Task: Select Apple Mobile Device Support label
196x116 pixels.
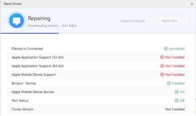Action: (x=33, y=75)
